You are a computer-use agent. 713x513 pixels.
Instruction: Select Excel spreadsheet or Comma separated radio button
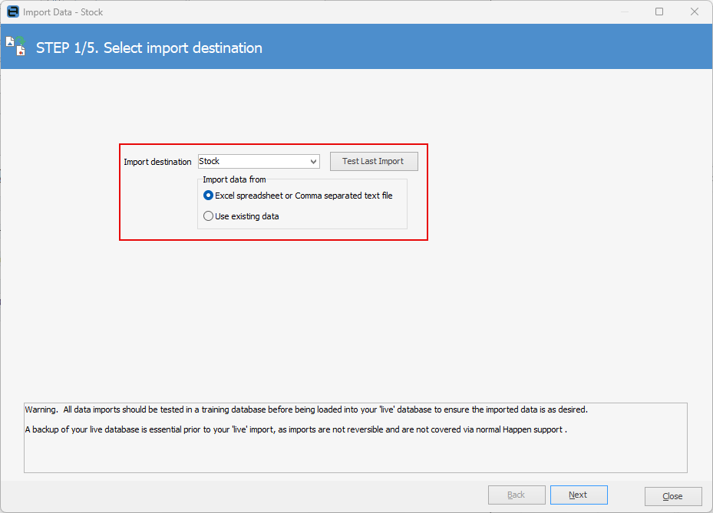(x=208, y=196)
